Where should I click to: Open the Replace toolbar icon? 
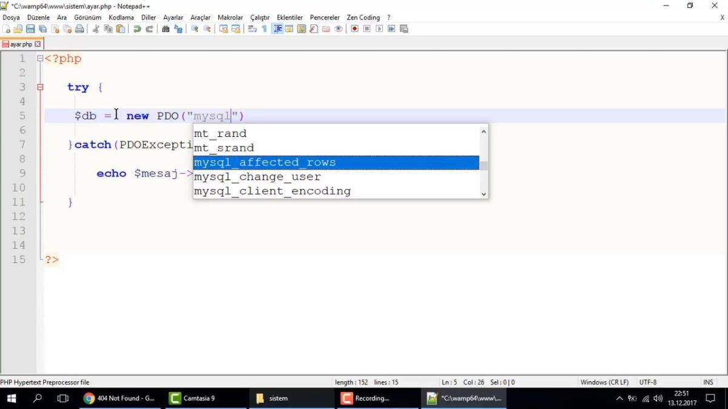(x=178, y=28)
